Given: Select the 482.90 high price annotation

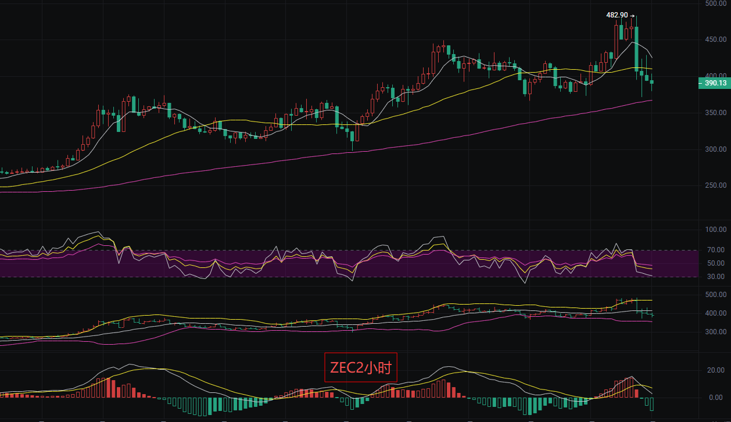Looking at the screenshot, I should (x=618, y=15).
